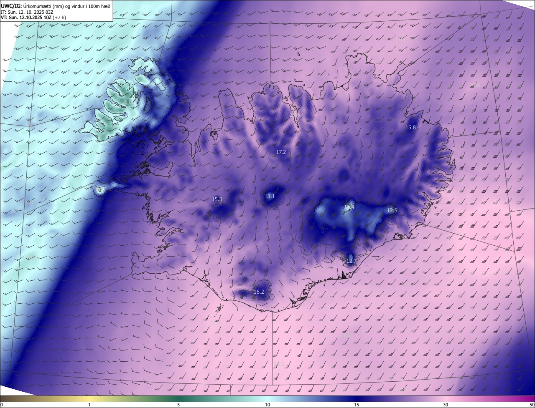
Task: Click the 13.1 value in central Iceland
Action: [270, 196]
